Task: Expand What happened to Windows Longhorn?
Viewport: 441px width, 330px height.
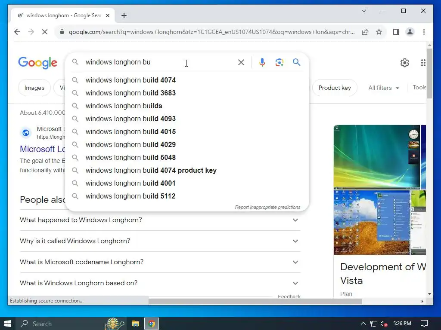Action: coord(160,220)
